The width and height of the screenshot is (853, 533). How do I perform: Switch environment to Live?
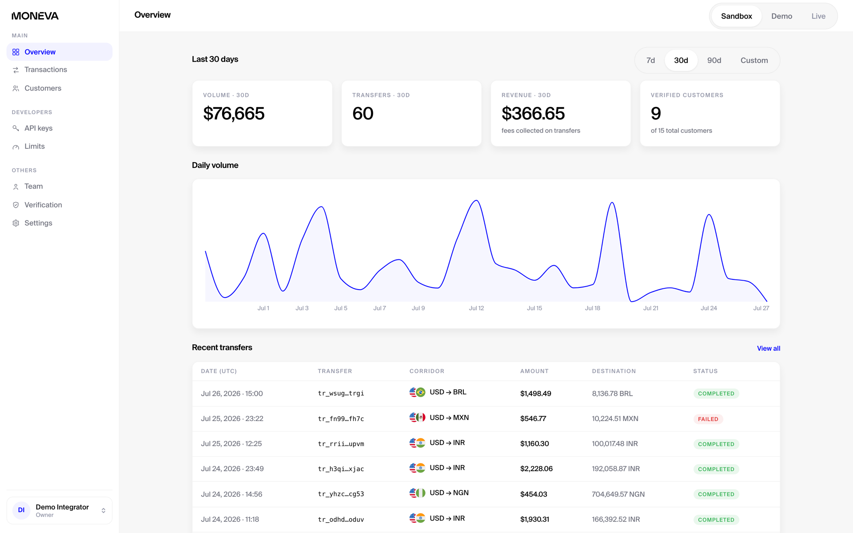point(818,16)
